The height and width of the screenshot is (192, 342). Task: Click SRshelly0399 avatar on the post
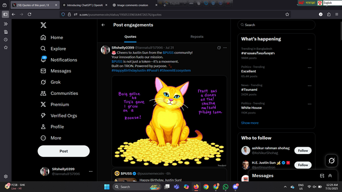pos(105,50)
